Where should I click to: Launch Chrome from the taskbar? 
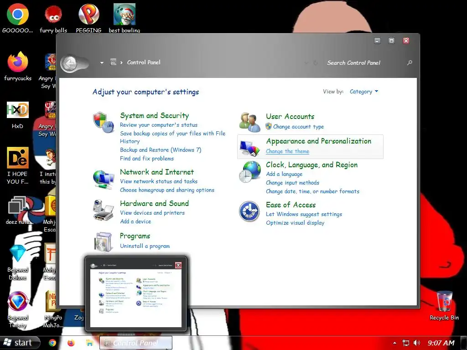pos(52,343)
